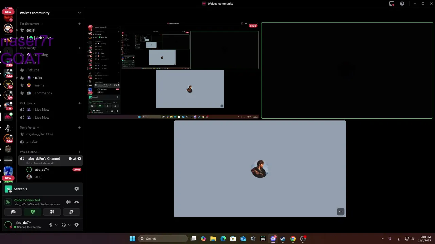Deafen using the headphones icon
Screen dimensions: 435x244
pos(64,225)
